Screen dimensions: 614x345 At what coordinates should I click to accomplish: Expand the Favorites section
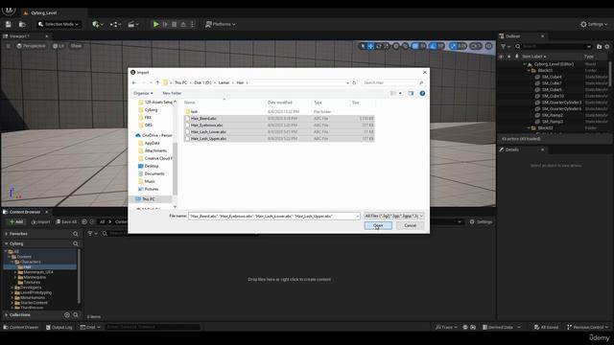tap(6, 234)
